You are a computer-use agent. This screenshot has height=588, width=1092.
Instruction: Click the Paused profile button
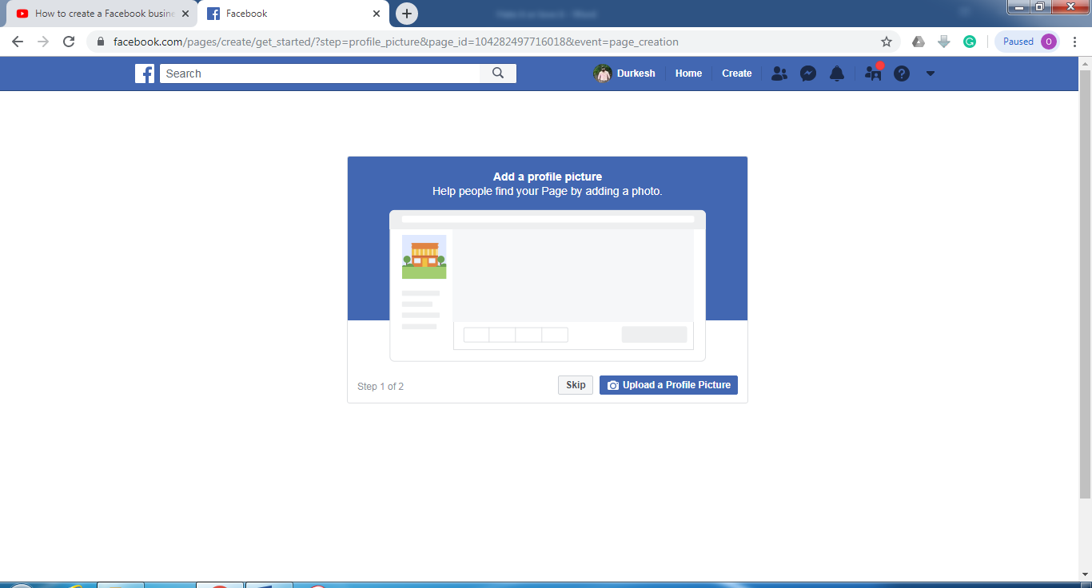click(x=1028, y=42)
